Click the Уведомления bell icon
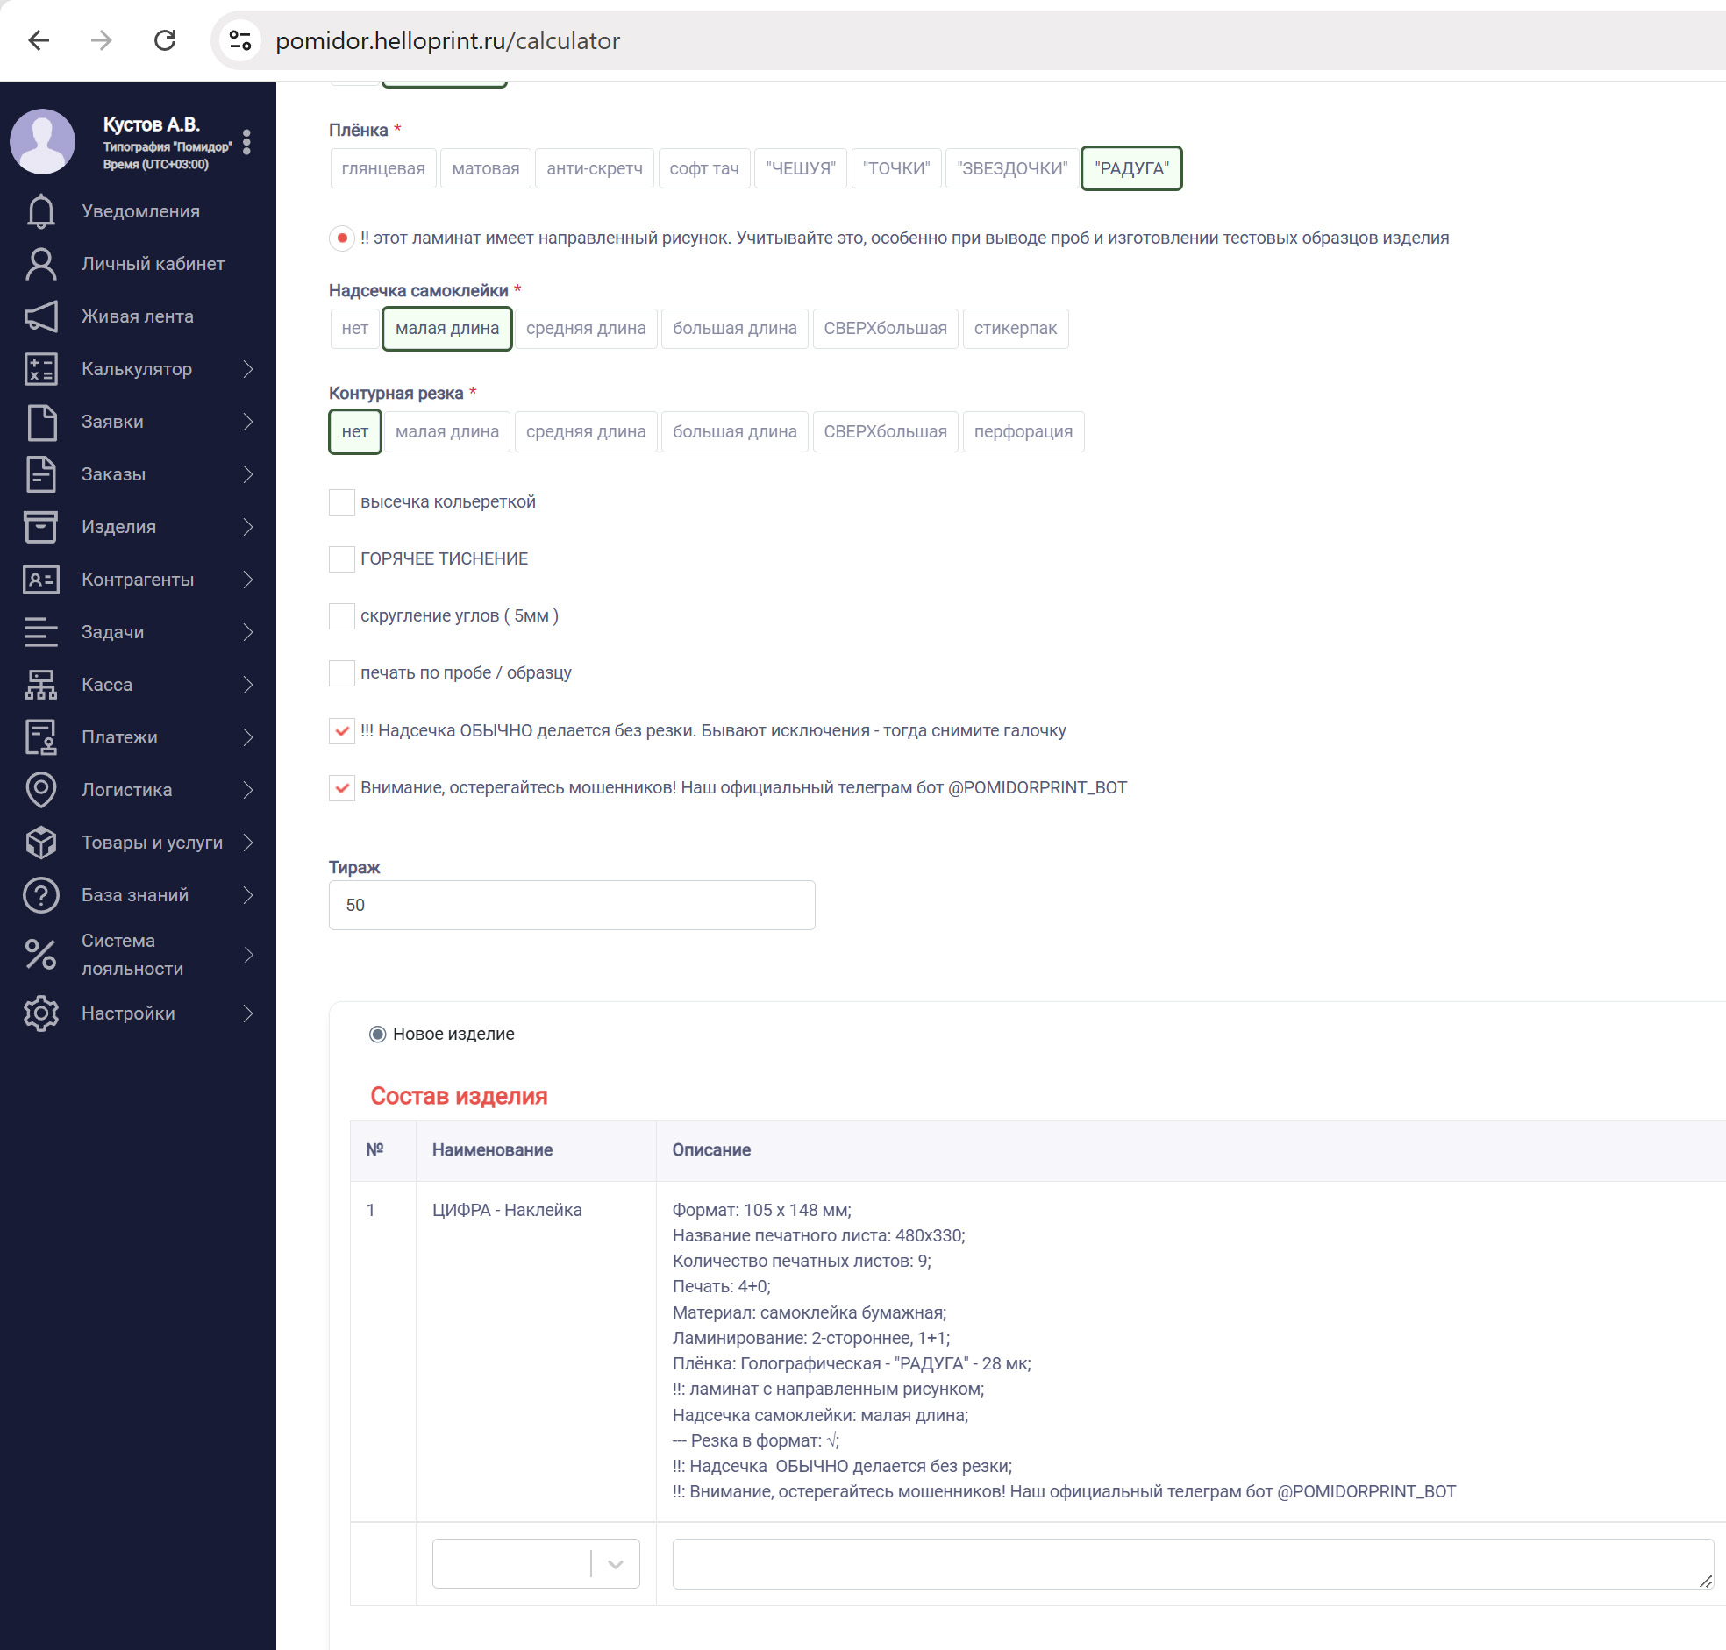The width and height of the screenshot is (1726, 1650). coord(40,211)
